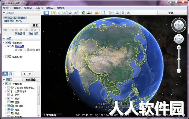Click View in Google Maps icon

tap(129, 13)
